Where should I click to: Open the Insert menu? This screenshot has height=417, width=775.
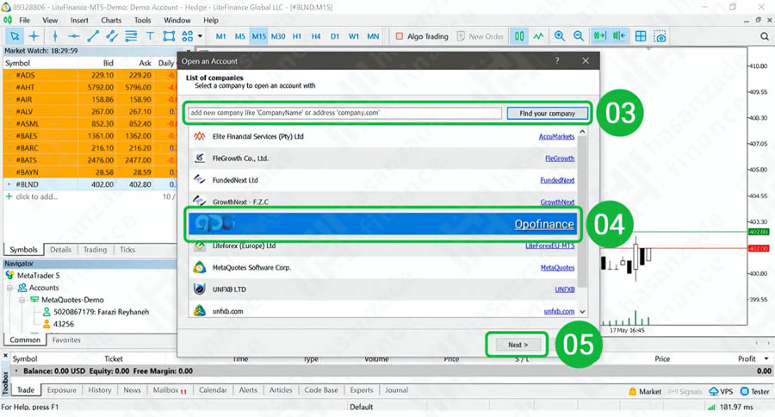point(79,21)
